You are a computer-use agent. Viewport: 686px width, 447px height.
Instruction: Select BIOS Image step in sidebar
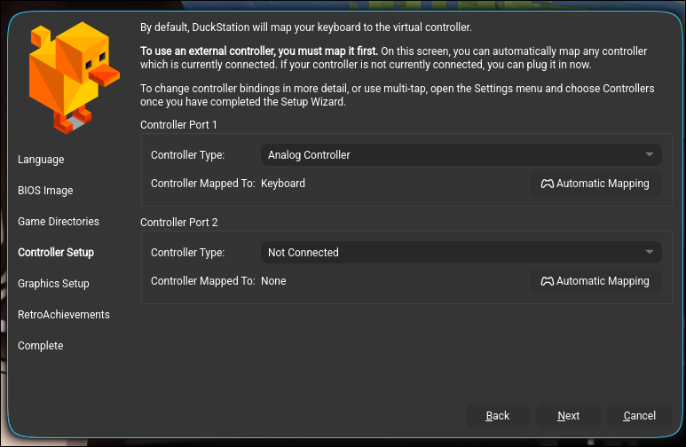[45, 191]
